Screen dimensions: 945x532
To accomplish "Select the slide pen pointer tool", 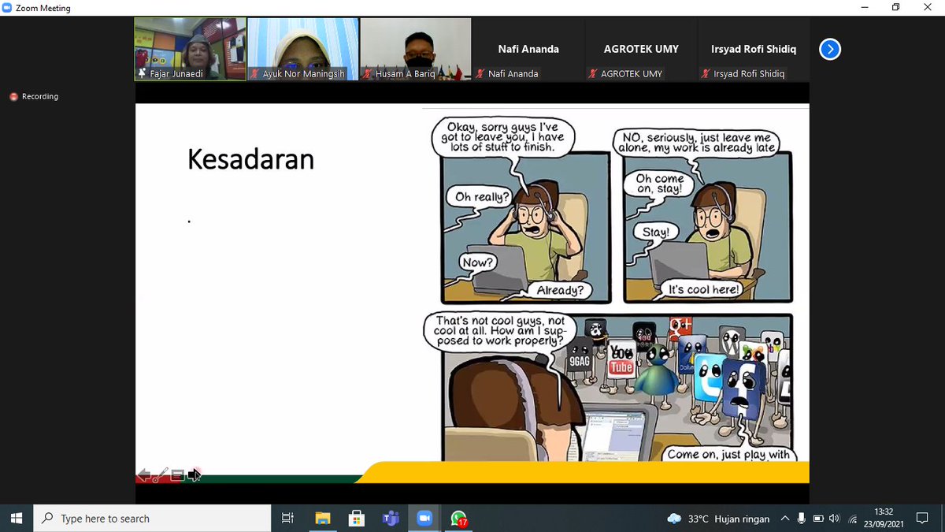I will click(x=161, y=474).
